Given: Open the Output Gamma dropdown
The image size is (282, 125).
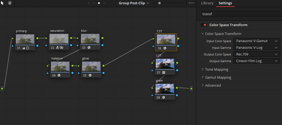Looking at the screenshot, I should 257,61.
